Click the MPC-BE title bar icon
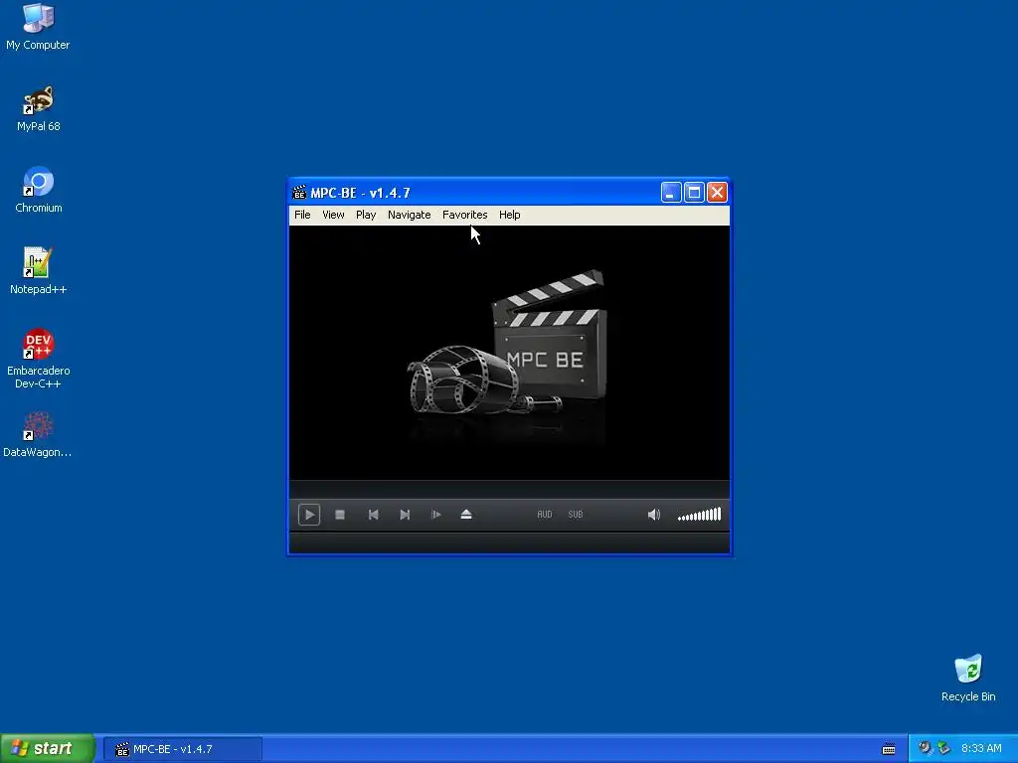 299,193
